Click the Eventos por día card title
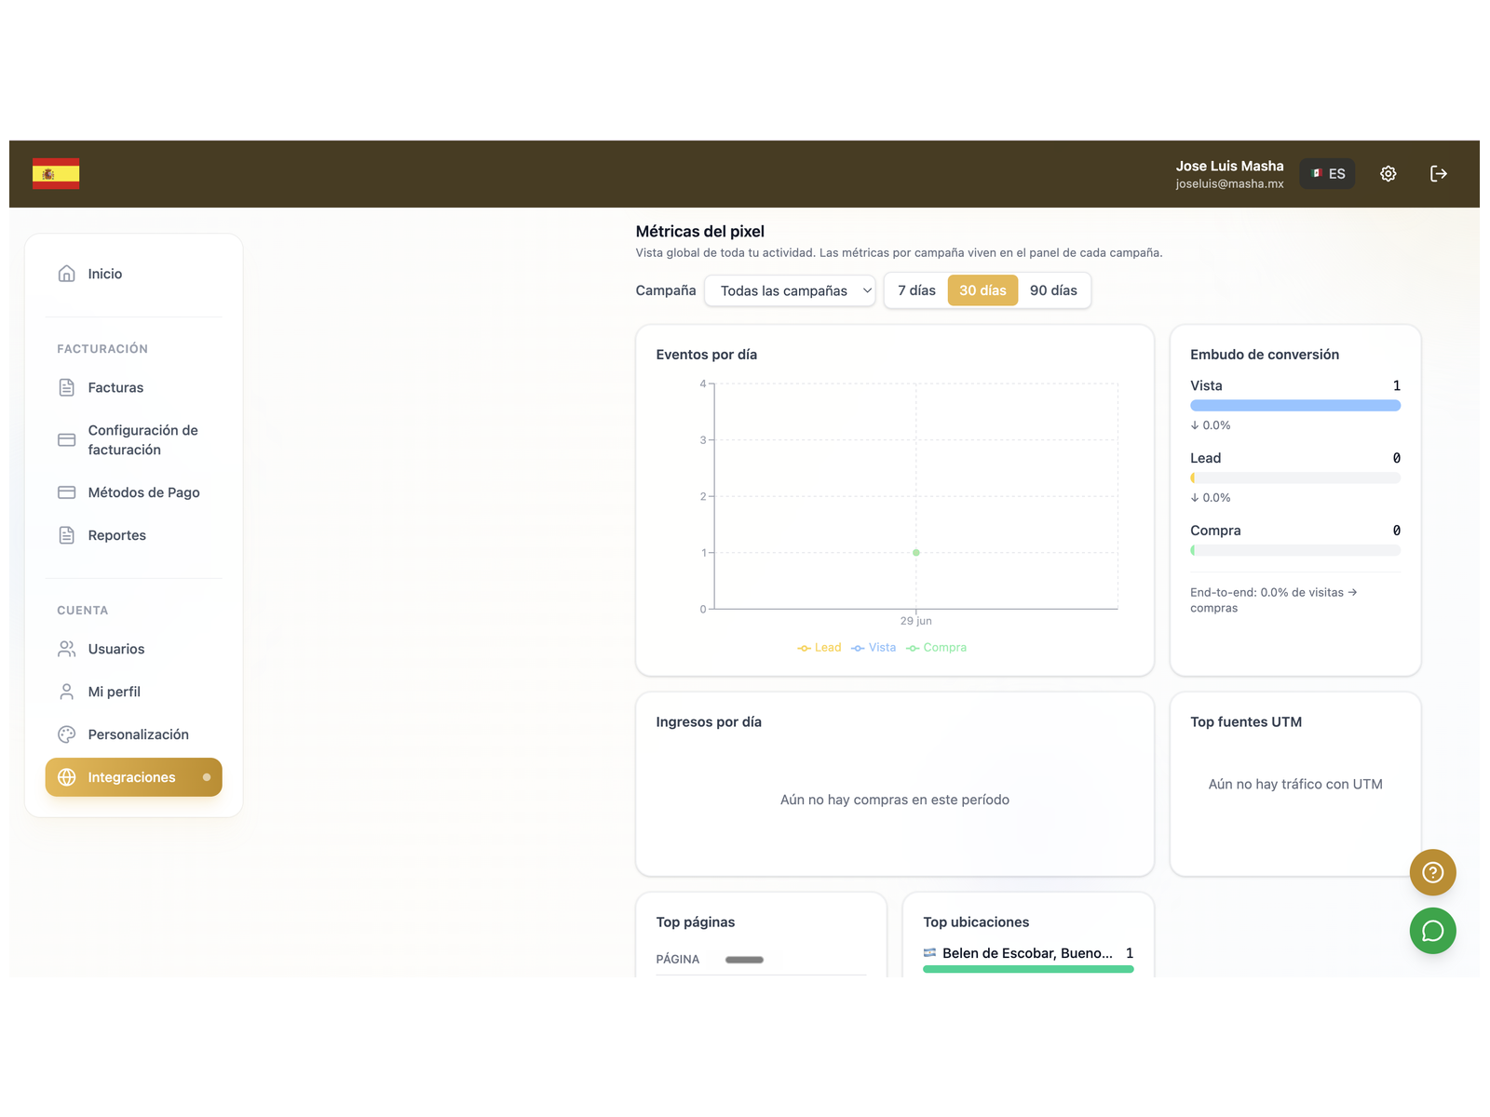The image size is (1490, 1117). click(x=706, y=355)
